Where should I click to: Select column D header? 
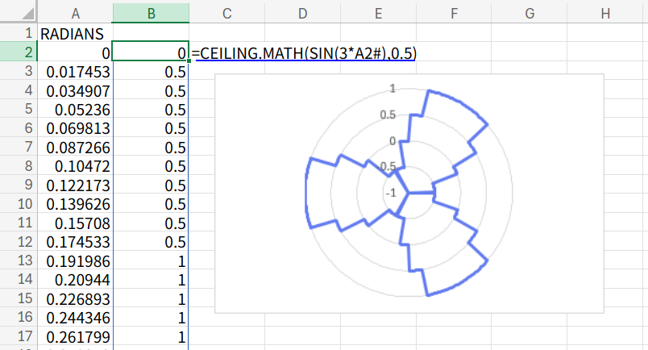tap(302, 13)
